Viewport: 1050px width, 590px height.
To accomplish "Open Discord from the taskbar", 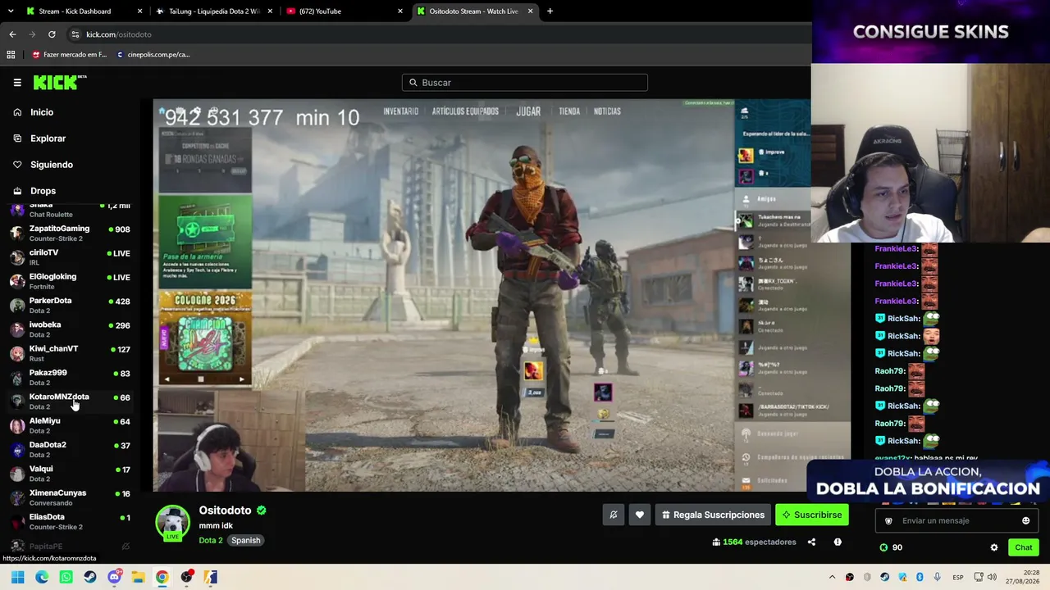I will point(115,577).
